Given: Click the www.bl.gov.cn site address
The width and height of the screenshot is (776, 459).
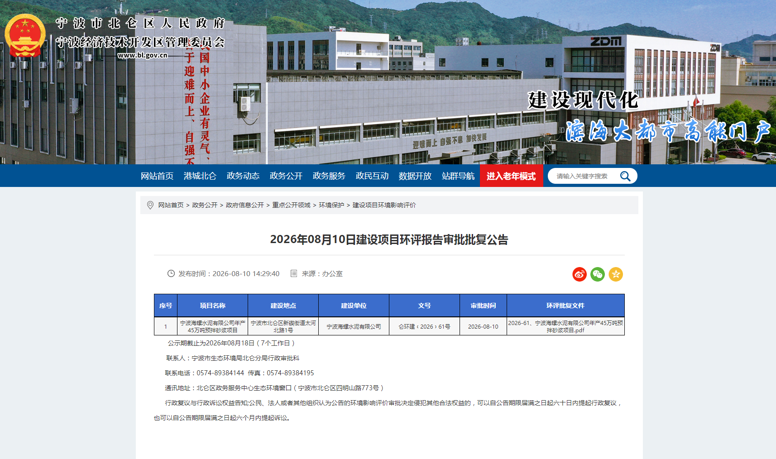Looking at the screenshot, I should (x=143, y=55).
